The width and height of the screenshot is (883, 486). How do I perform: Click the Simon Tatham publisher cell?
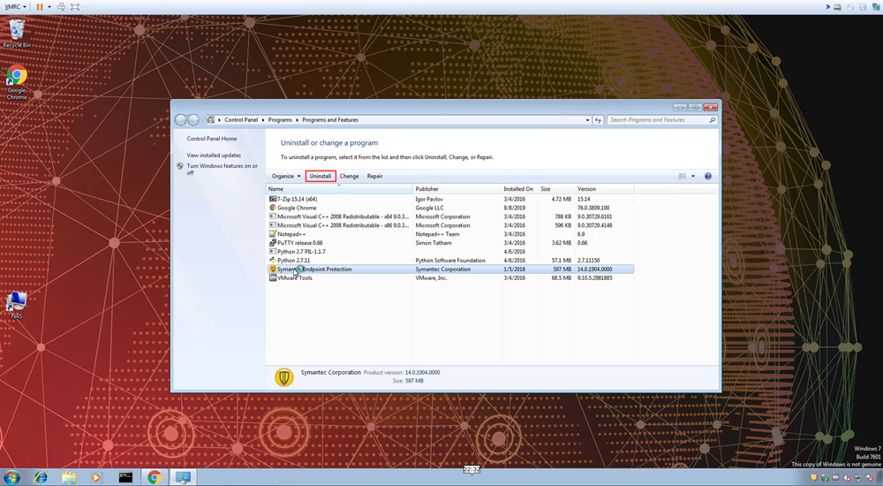pyautogui.click(x=433, y=243)
